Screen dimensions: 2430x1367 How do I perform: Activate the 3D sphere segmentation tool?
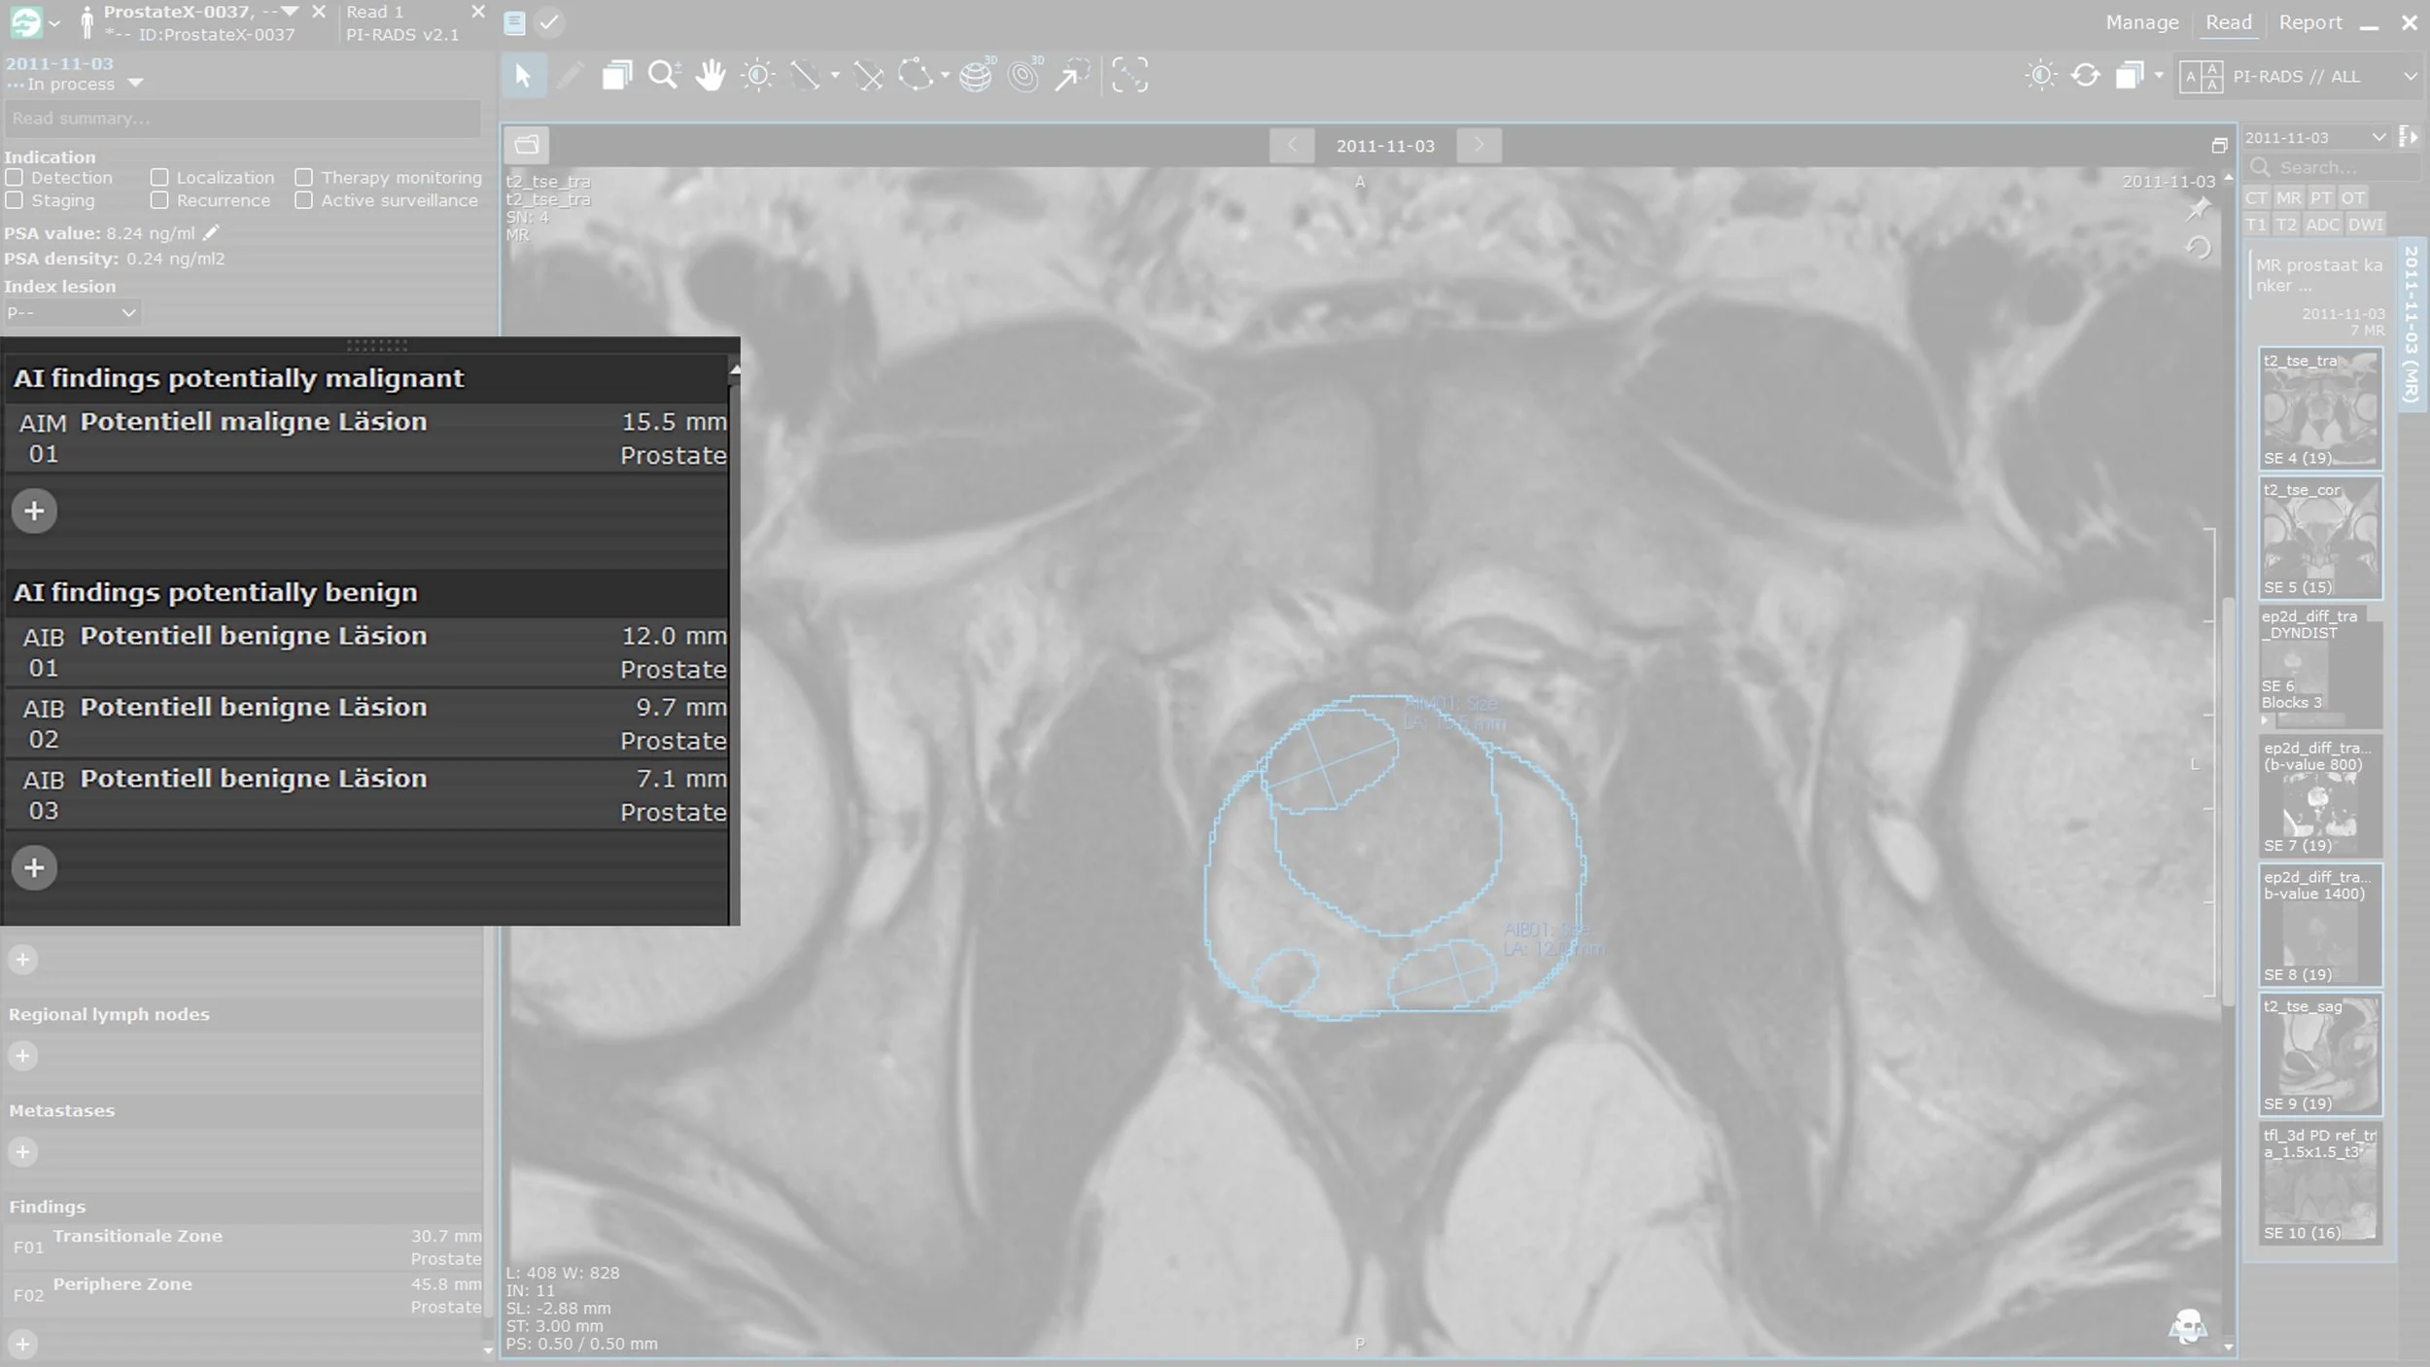(976, 76)
